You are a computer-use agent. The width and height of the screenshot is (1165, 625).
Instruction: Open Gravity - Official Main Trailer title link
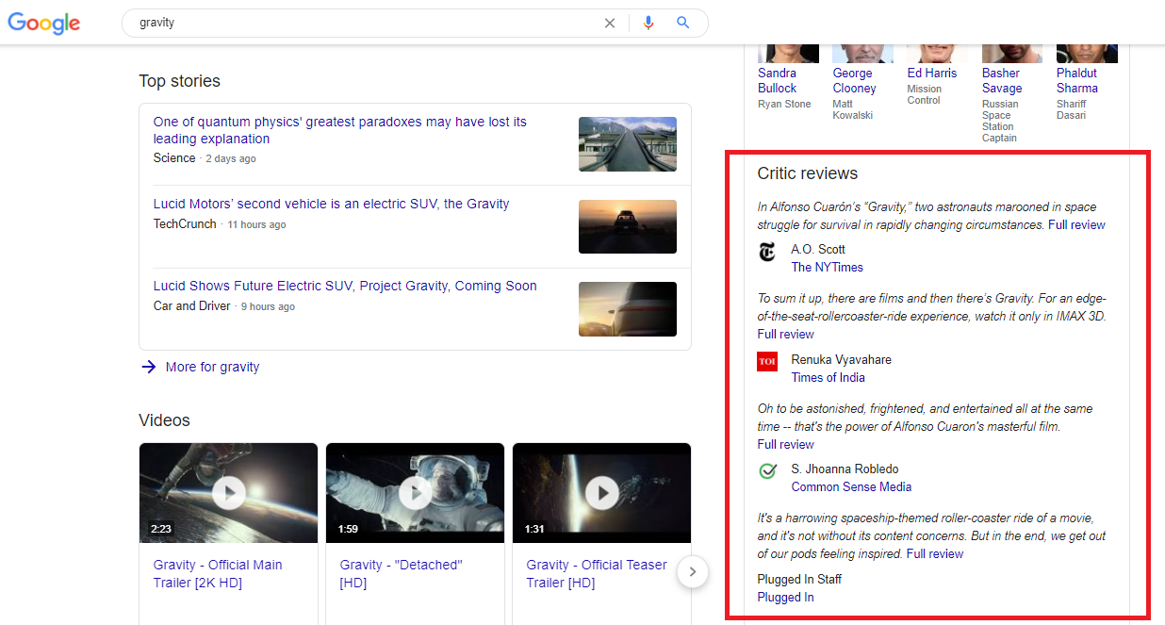(x=218, y=574)
